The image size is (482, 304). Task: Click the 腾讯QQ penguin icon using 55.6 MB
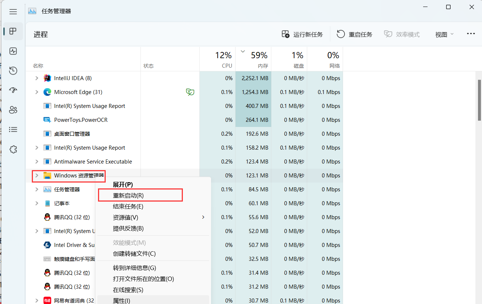[47, 217]
